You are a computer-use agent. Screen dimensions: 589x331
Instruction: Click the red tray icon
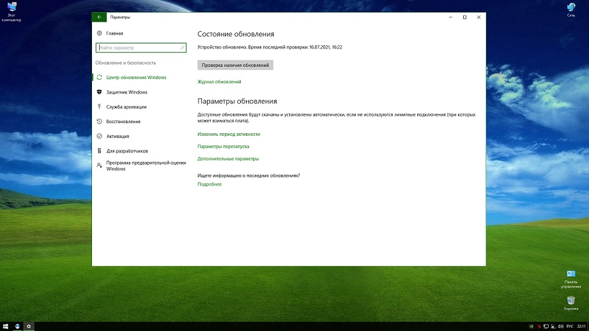tap(539, 327)
